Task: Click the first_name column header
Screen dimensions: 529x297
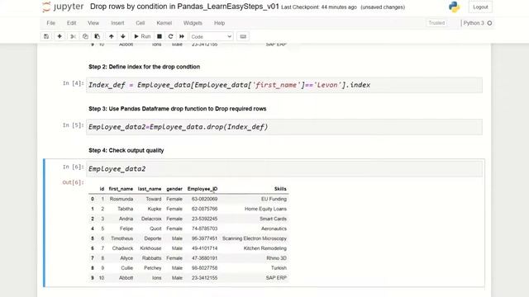Action: tap(121, 189)
